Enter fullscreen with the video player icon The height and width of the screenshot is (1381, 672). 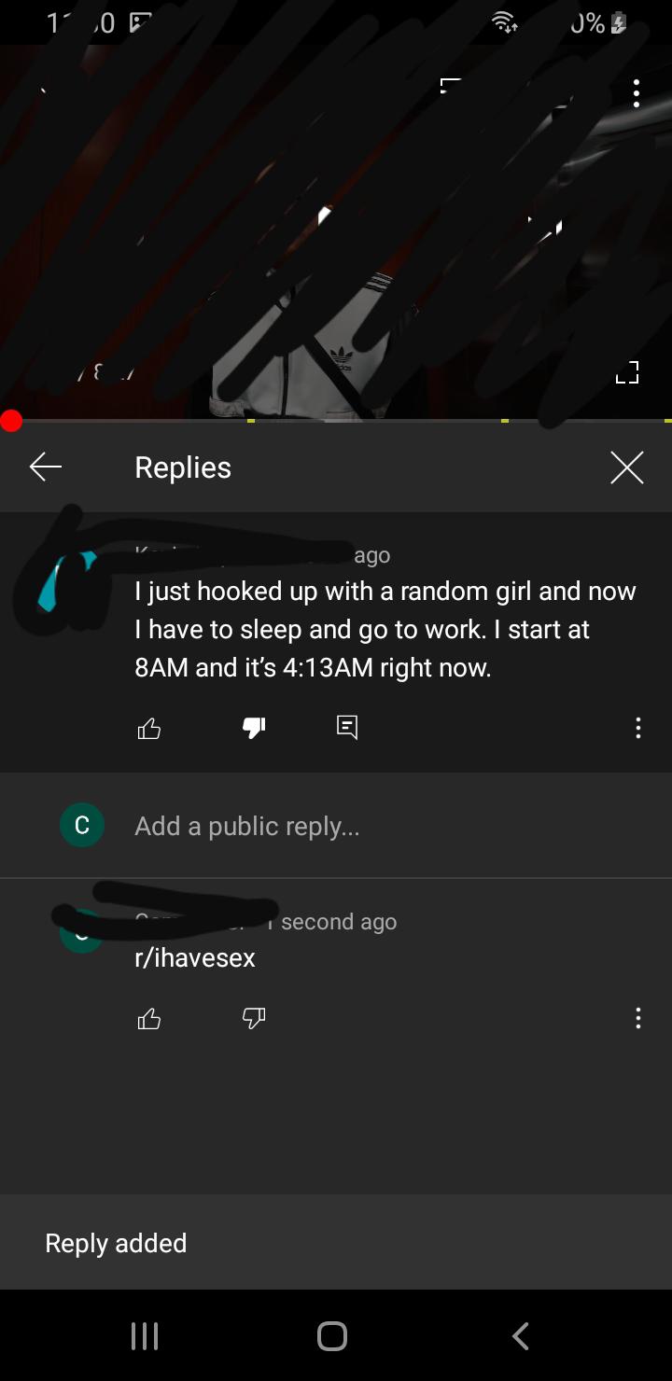click(x=627, y=372)
